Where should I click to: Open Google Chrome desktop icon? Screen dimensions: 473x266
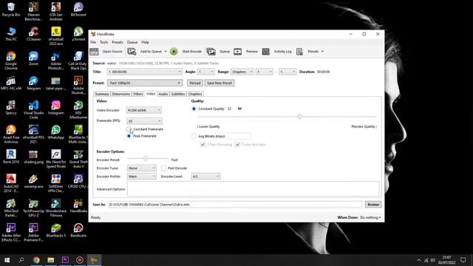11,56
